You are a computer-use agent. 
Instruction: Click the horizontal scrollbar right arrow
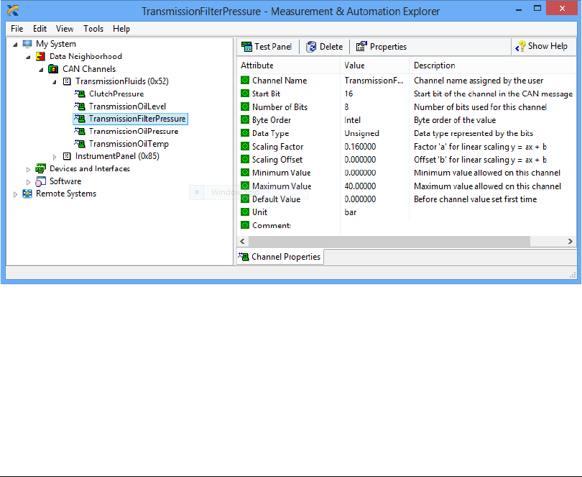571,241
